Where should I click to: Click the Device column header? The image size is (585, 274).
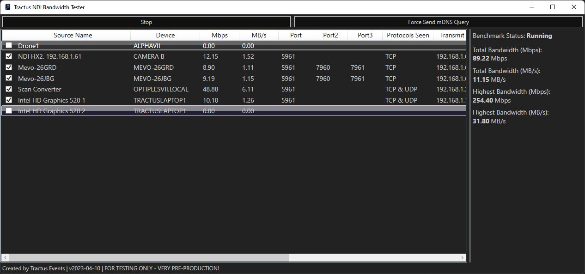[165, 35]
